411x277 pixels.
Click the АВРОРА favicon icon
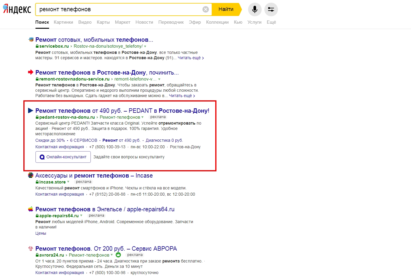(31, 248)
